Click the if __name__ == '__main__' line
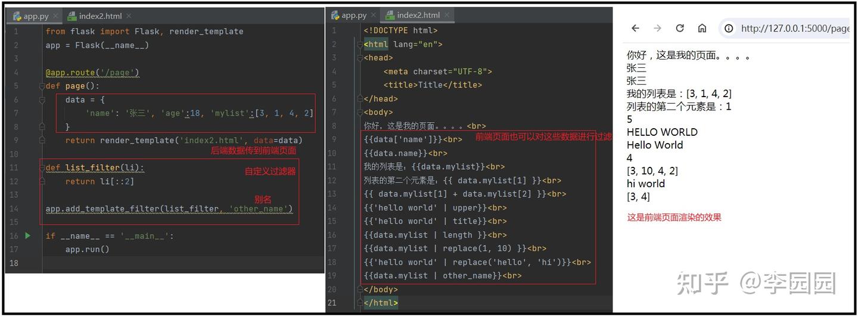858x317 pixels. 110,236
